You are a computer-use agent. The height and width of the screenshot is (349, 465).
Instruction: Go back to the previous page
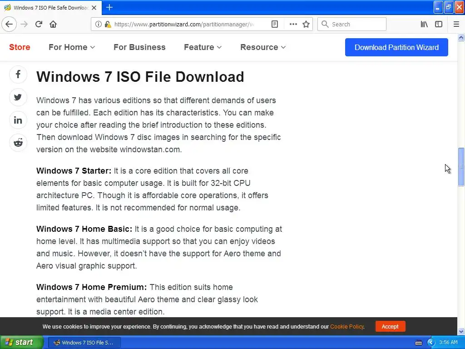pos(9,24)
